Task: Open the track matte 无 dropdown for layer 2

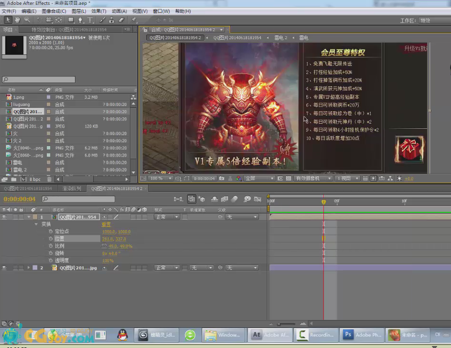Action: point(202,268)
